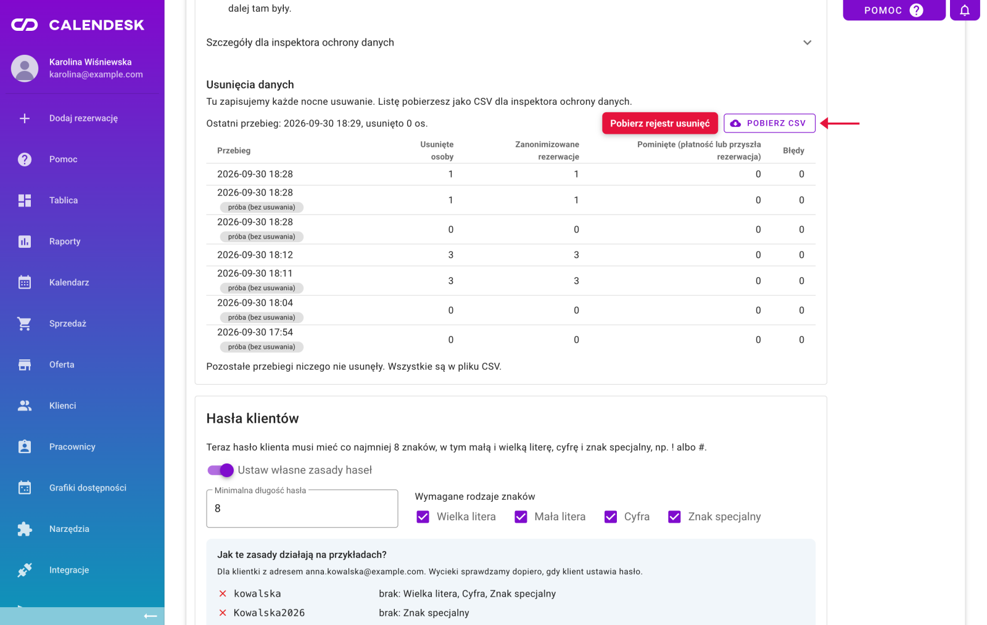Click Pobierz rejestr usunięć button
The image size is (987, 625).
point(660,123)
